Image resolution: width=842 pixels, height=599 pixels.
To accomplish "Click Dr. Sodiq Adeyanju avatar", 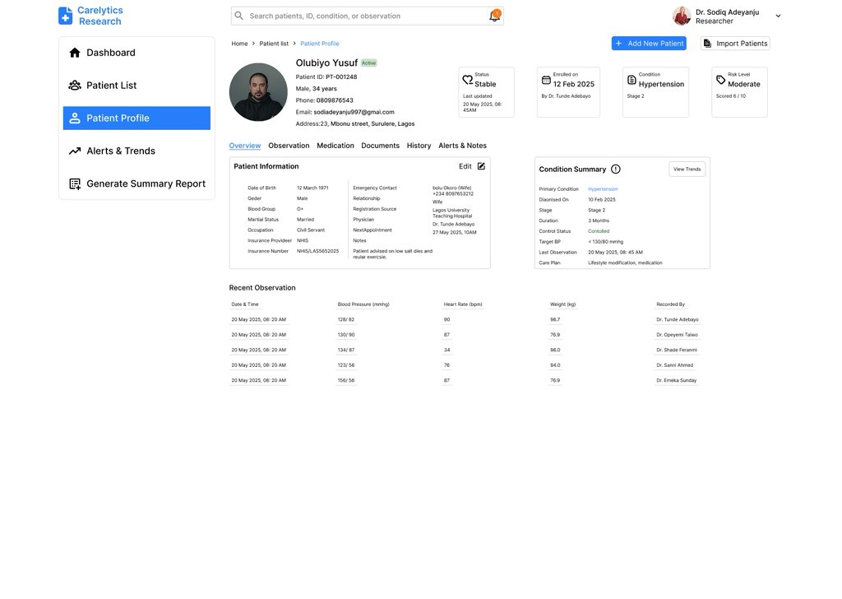I will click(x=682, y=16).
